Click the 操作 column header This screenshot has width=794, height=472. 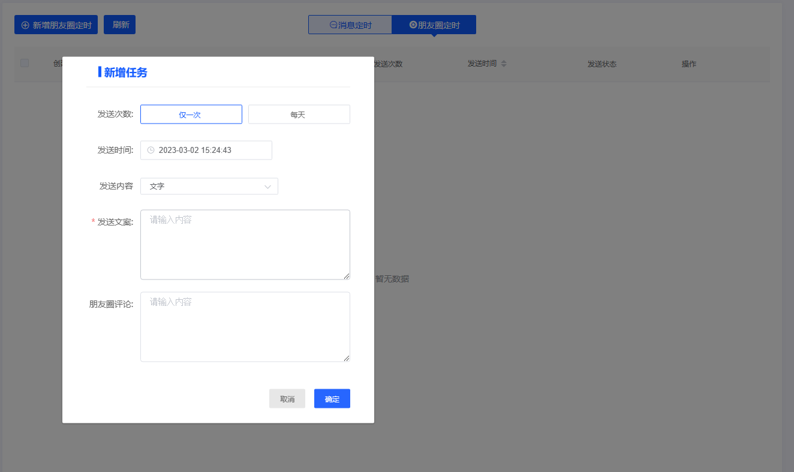[688, 64]
